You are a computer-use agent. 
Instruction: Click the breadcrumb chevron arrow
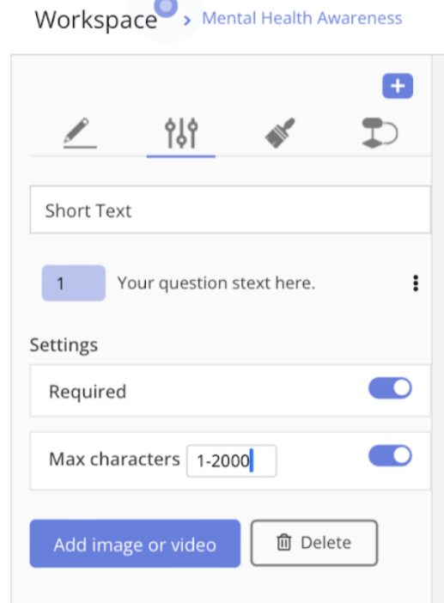point(187,21)
